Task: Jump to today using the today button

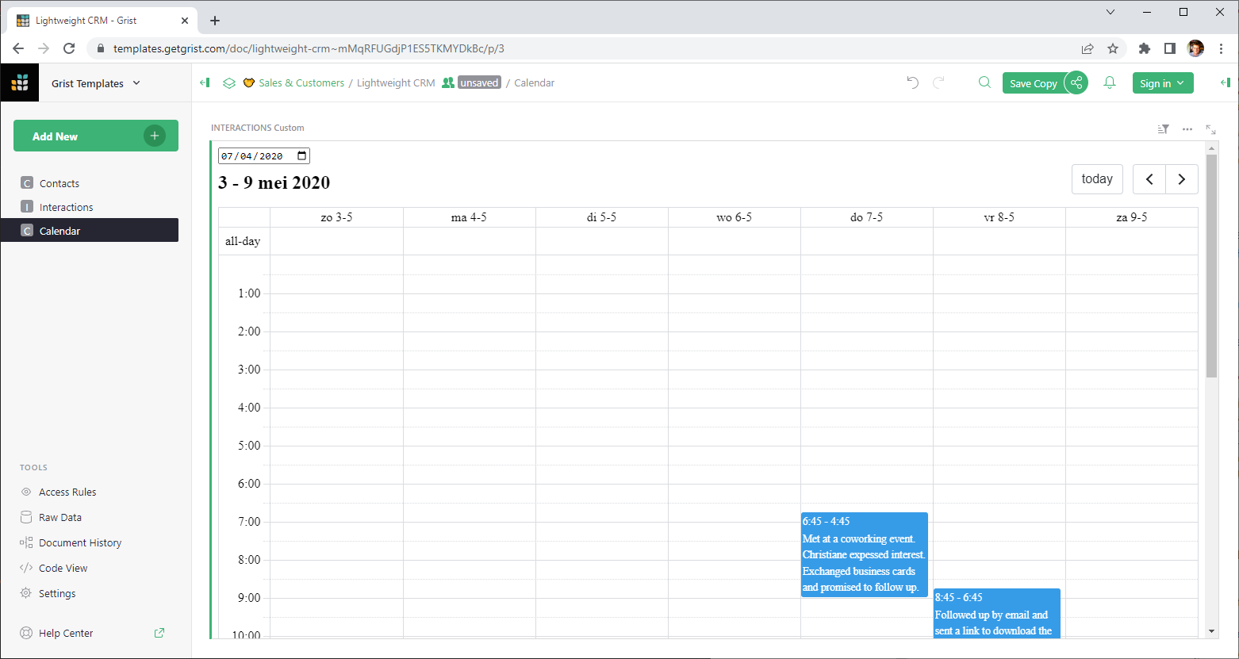Action: pos(1097,179)
